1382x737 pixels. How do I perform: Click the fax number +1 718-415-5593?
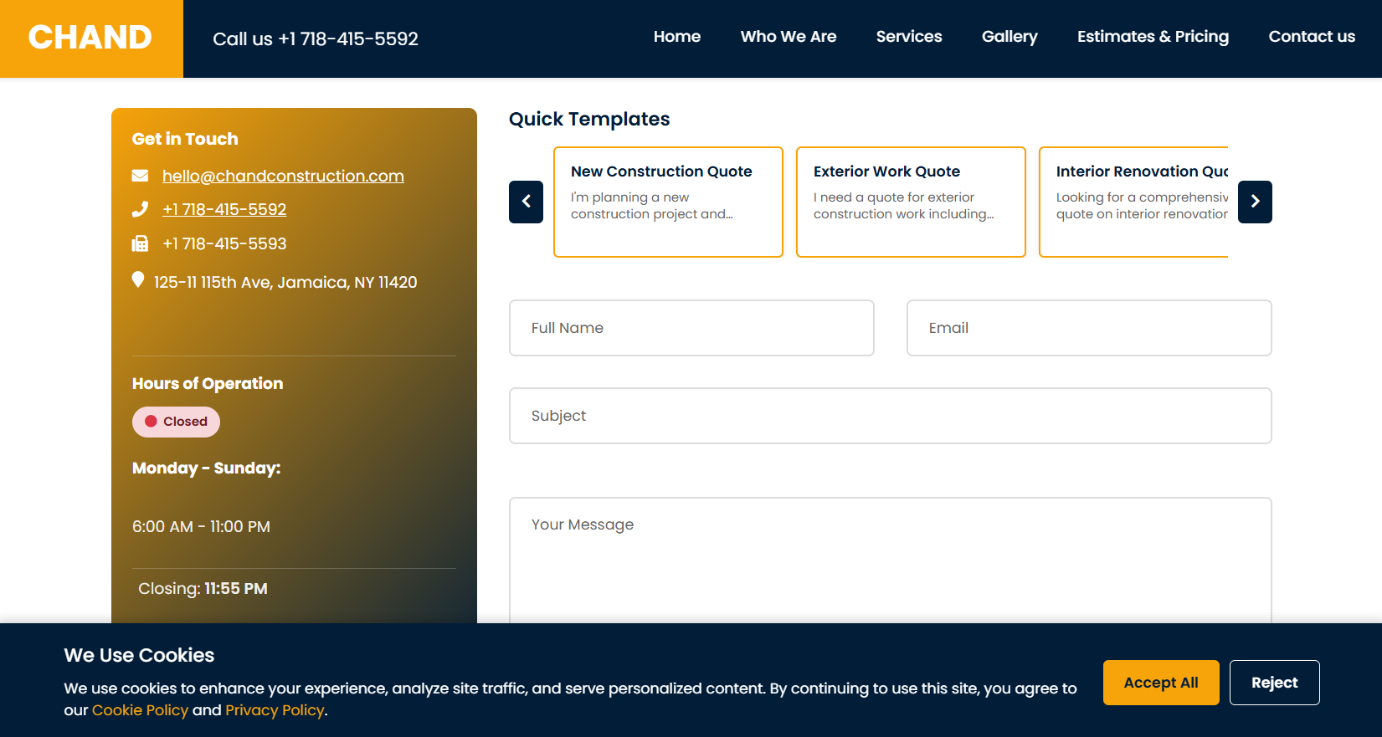224,243
